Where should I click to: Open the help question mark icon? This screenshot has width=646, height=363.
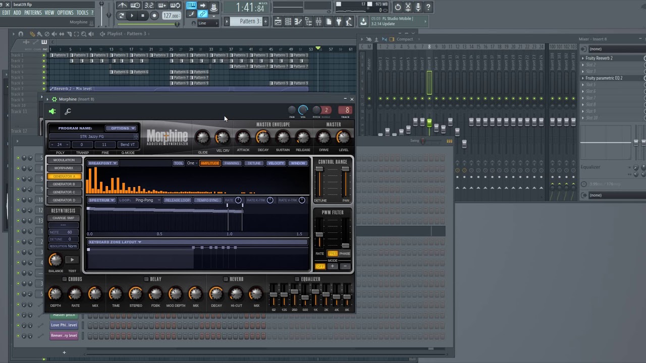(x=428, y=7)
